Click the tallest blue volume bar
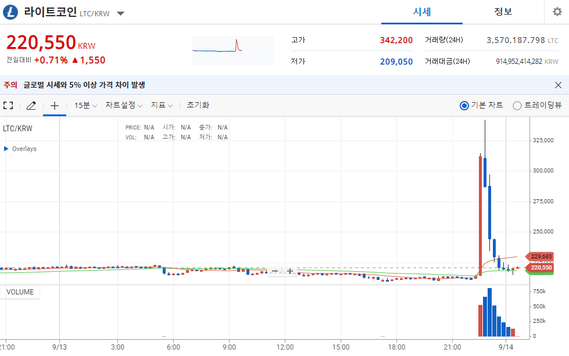The image size is (569, 356). (489, 312)
